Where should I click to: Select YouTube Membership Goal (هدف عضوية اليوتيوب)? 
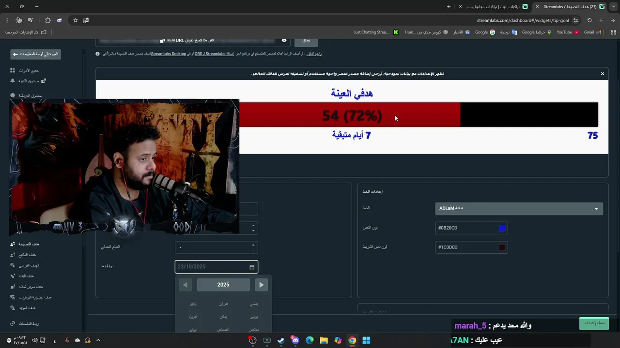[31, 297]
